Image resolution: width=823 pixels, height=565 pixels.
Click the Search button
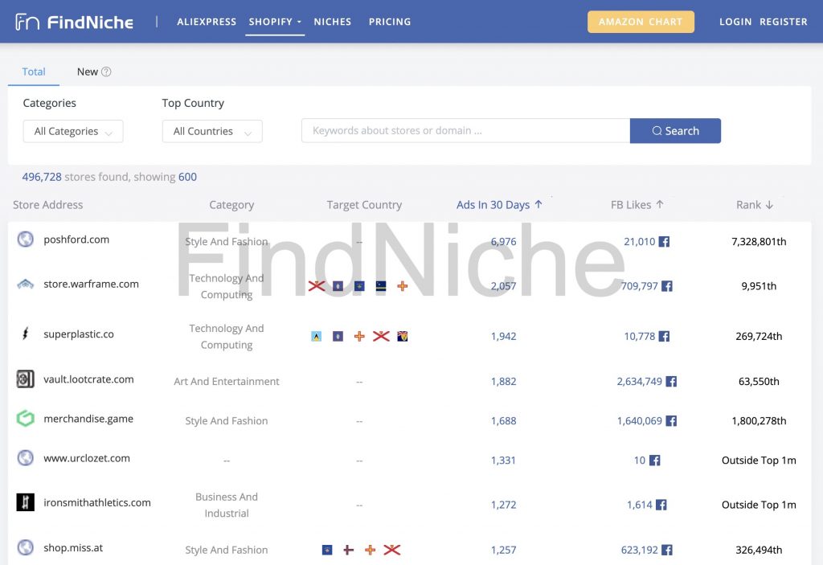pos(675,131)
